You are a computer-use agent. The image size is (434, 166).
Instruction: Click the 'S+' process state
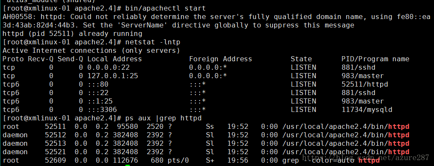[x=210, y=161]
